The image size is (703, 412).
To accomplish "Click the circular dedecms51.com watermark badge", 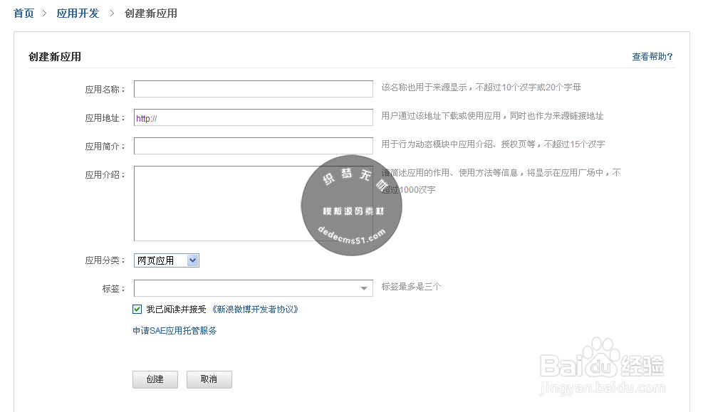I will [352, 205].
